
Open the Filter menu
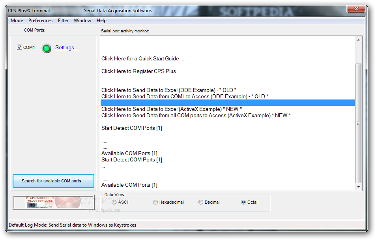[63, 21]
